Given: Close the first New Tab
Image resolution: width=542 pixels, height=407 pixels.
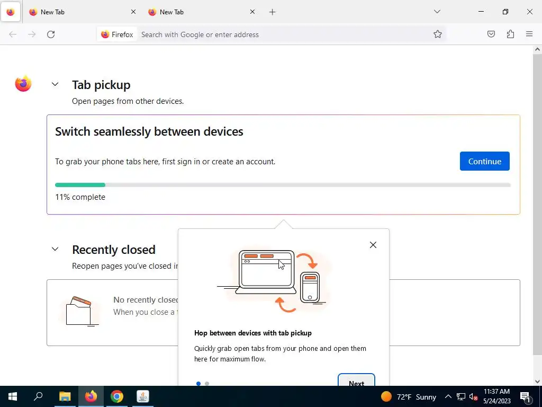Looking at the screenshot, I should [x=133, y=12].
